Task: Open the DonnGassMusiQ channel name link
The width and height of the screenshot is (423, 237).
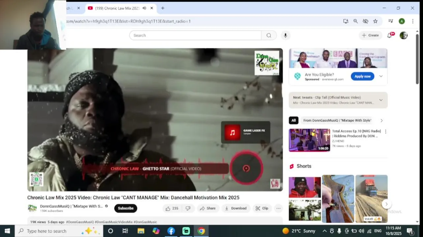Action: click(x=71, y=206)
